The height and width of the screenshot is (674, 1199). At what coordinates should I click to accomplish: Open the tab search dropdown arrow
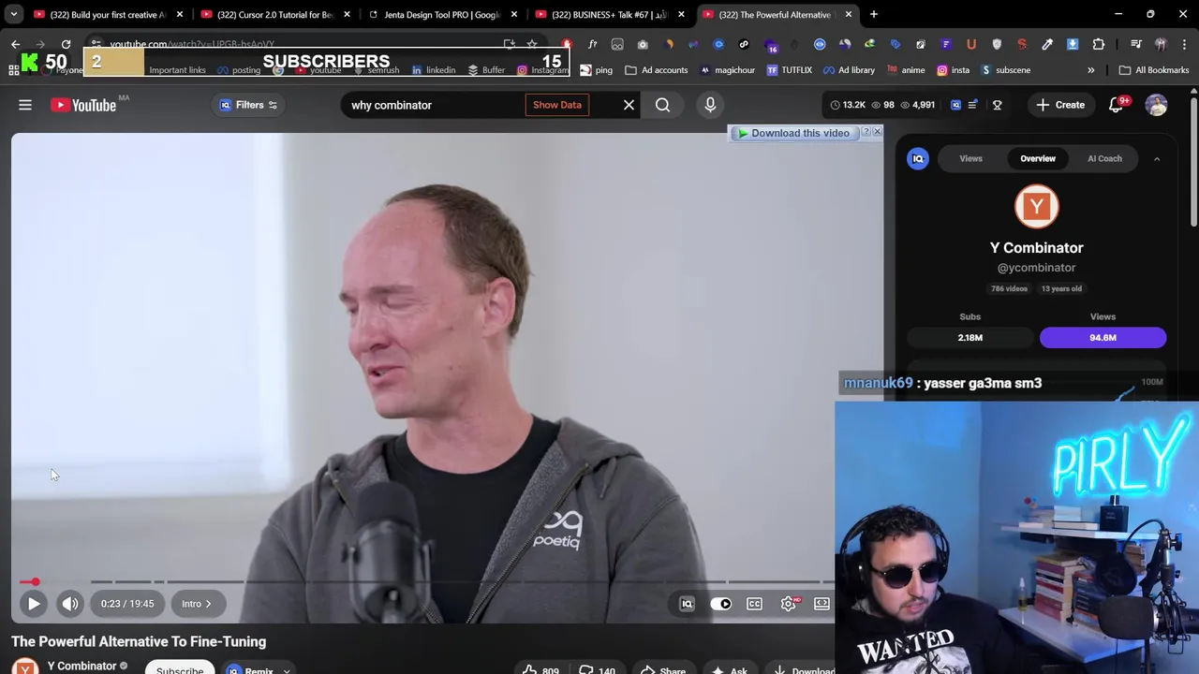tap(14, 14)
